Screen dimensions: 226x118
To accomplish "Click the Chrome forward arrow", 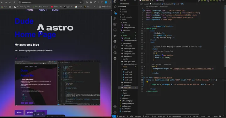I will (6, 2).
